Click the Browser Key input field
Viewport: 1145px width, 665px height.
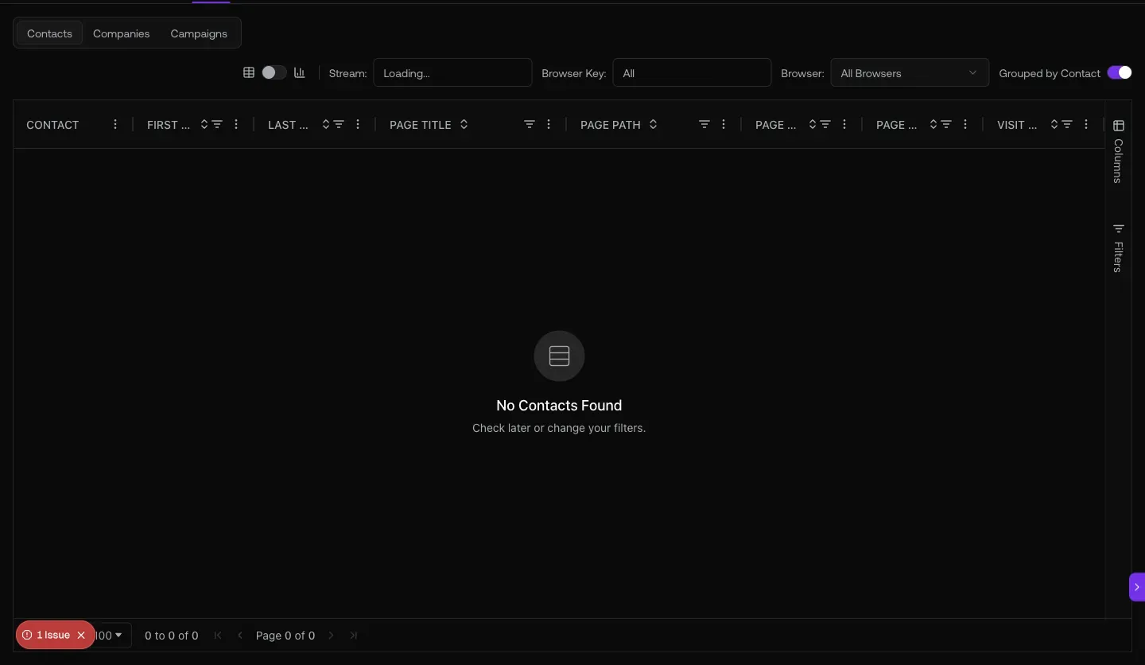tap(692, 72)
